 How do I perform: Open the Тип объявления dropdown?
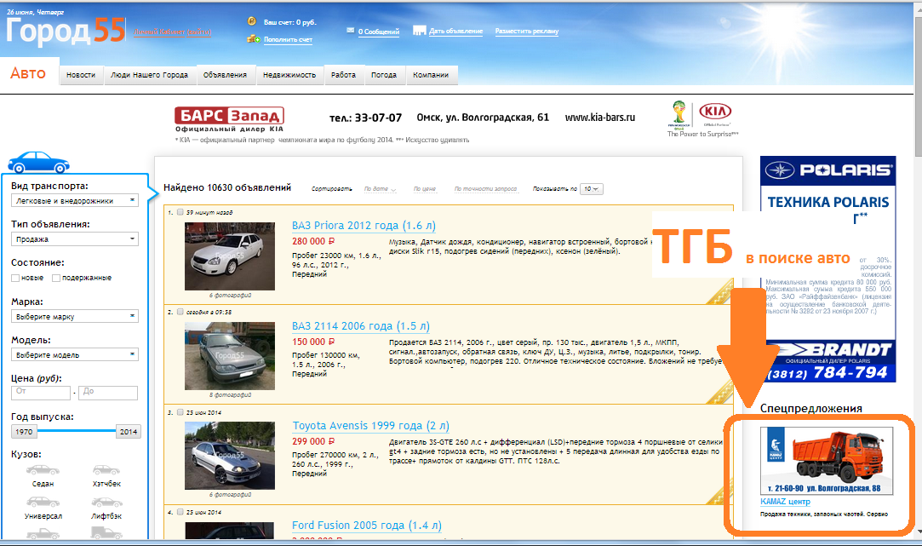click(x=75, y=239)
